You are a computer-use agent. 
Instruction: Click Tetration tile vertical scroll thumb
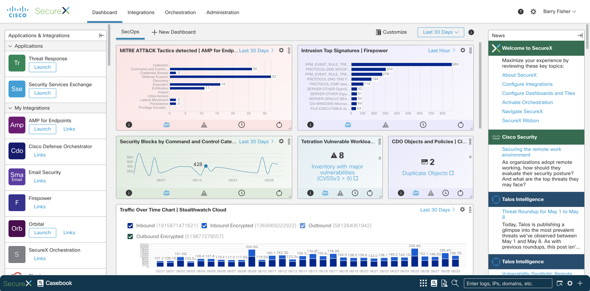point(380,158)
